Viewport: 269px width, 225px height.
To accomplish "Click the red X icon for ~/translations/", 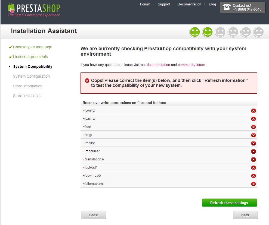I will point(253,160).
